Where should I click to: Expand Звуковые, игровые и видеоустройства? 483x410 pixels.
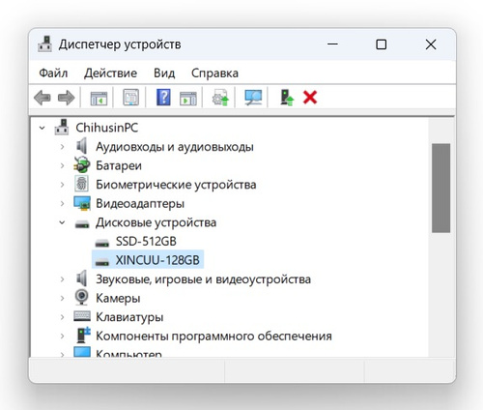[62, 279]
